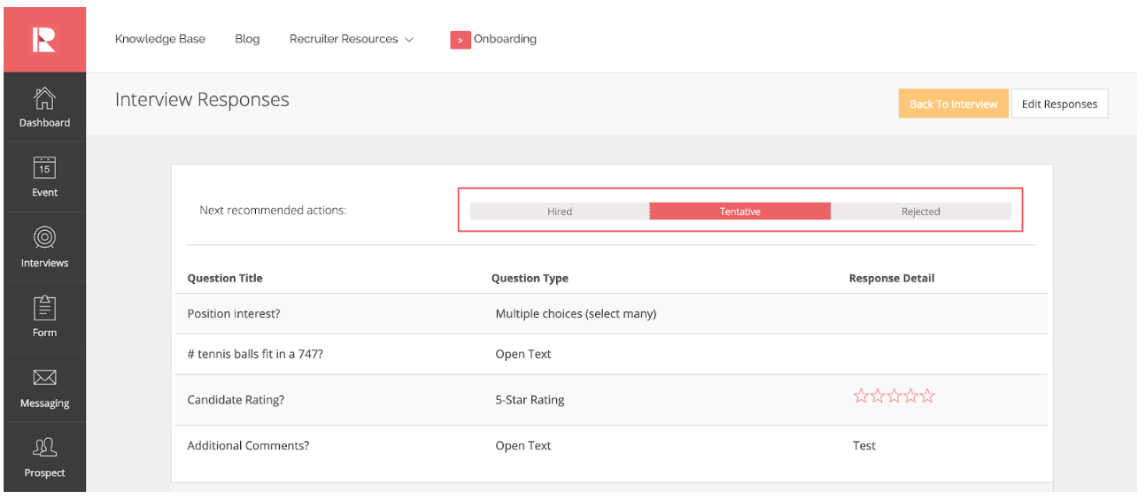Open the Prospect people icon

(x=44, y=448)
